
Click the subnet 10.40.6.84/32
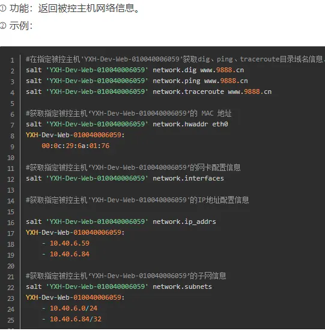(76, 319)
